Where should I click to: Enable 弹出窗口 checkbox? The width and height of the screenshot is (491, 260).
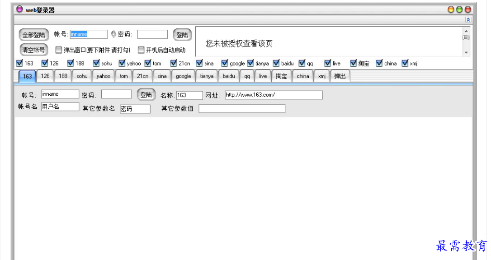(59, 50)
